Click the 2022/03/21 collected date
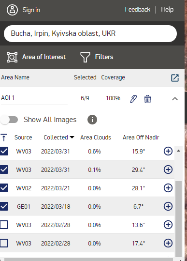The height and width of the screenshot is (261, 187). click(56, 188)
